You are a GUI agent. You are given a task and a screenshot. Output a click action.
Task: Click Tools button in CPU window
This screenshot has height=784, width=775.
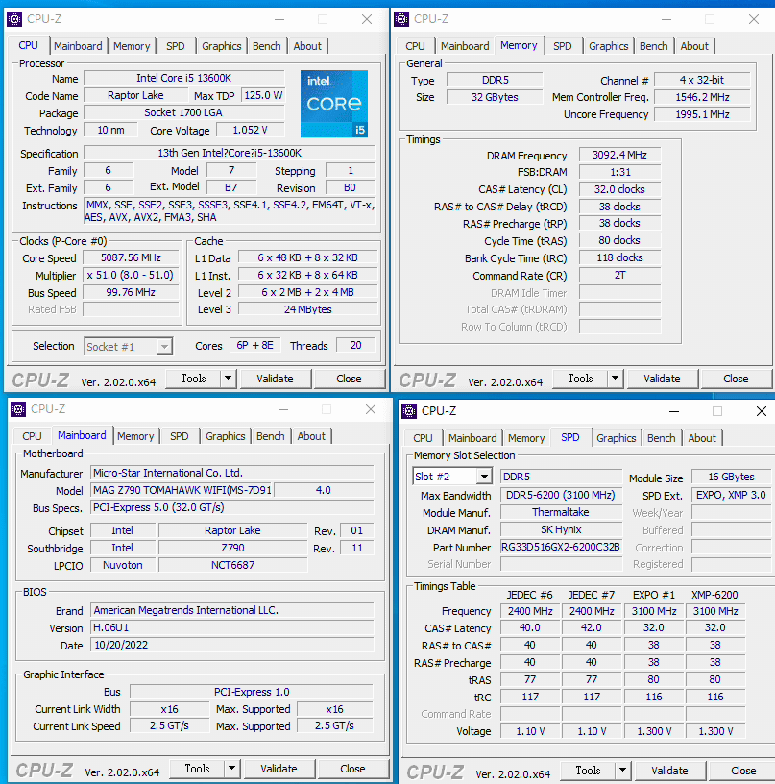[x=193, y=379]
